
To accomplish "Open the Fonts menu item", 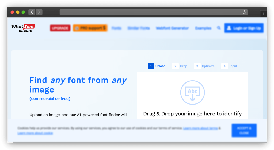I will [116, 28].
